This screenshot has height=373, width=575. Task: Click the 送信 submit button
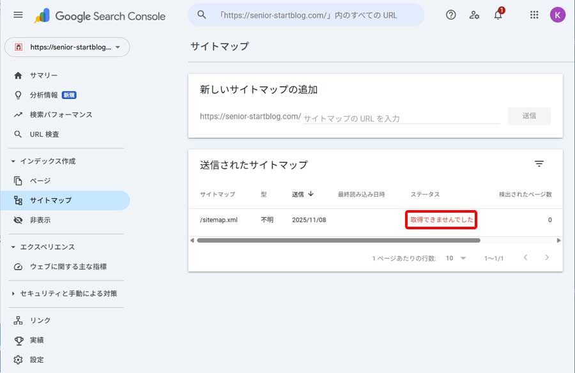coord(529,116)
